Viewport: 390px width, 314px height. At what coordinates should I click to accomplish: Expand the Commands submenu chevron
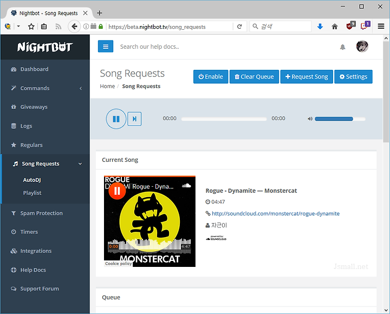(x=81, y=88)
